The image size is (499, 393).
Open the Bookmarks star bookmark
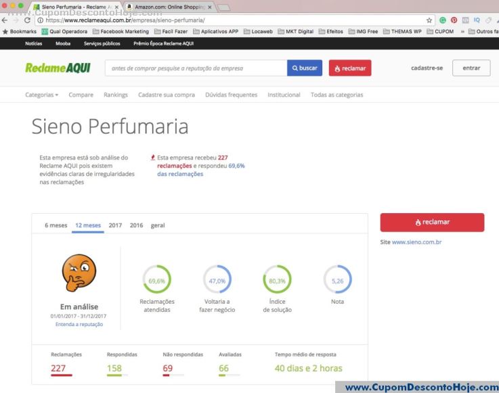click(20, 32)
